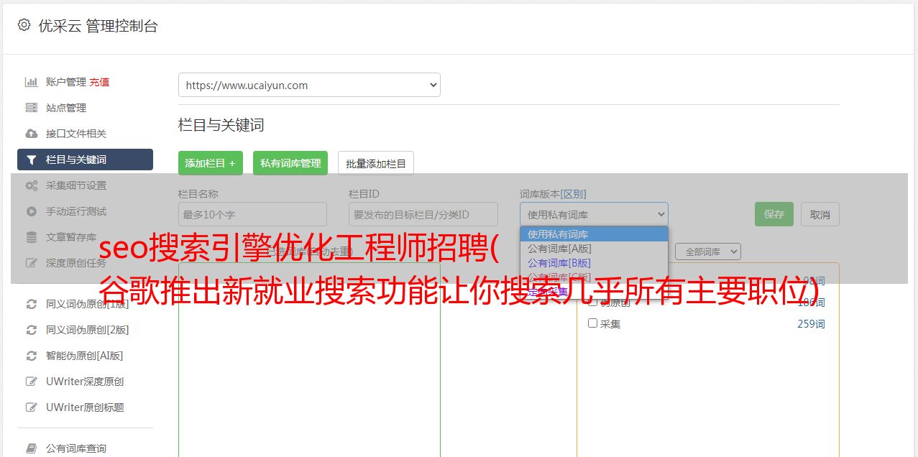Screen dimensions: 918x457
Task: Click the server icon next to 站点管理
Action: coord(32,108)
